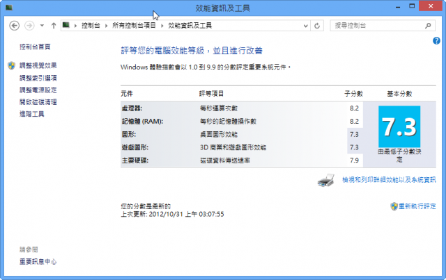Screen dimensions: 446x280
Task: Open help with the blue question mark
Action: 436,41
